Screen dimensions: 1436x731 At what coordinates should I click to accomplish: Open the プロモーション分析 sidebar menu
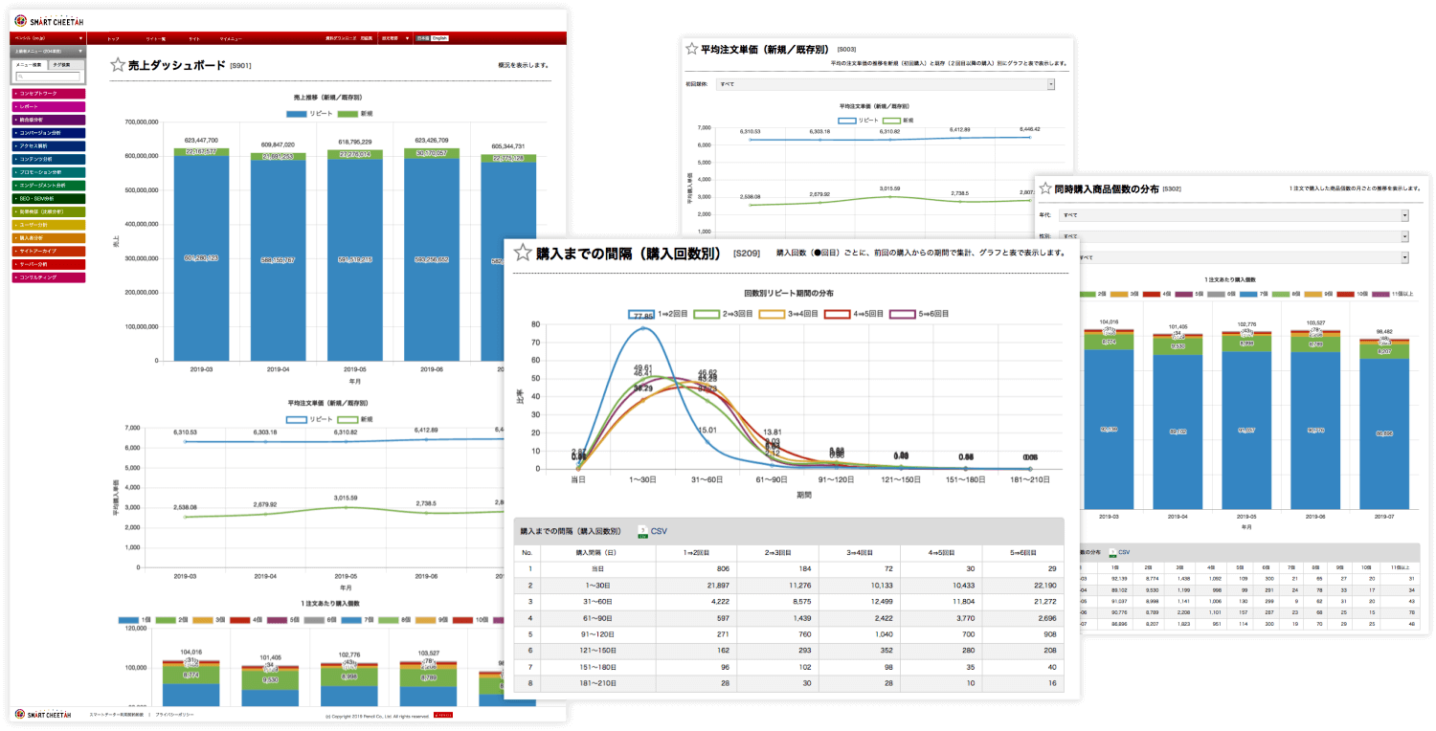point(49,172)
